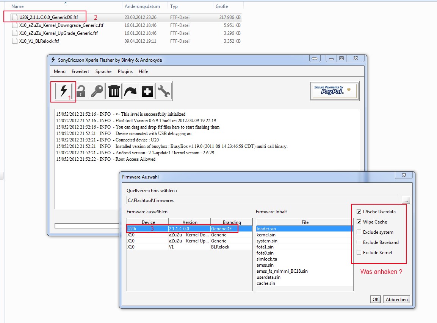Click the Version column header
The image size is (437, 323).
(x=190, y=222)
